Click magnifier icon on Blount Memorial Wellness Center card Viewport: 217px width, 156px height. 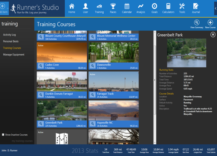click(92, 37)
